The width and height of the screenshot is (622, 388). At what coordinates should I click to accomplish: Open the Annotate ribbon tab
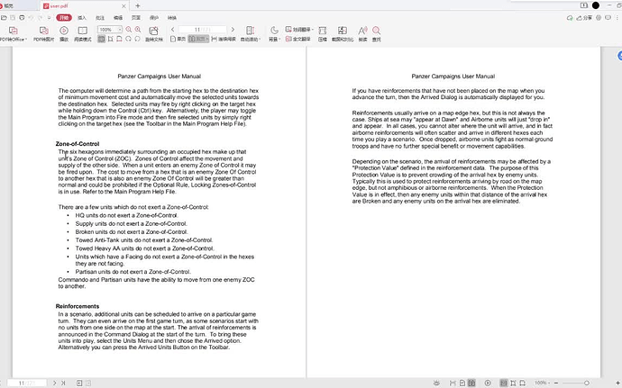click(100, 18)
